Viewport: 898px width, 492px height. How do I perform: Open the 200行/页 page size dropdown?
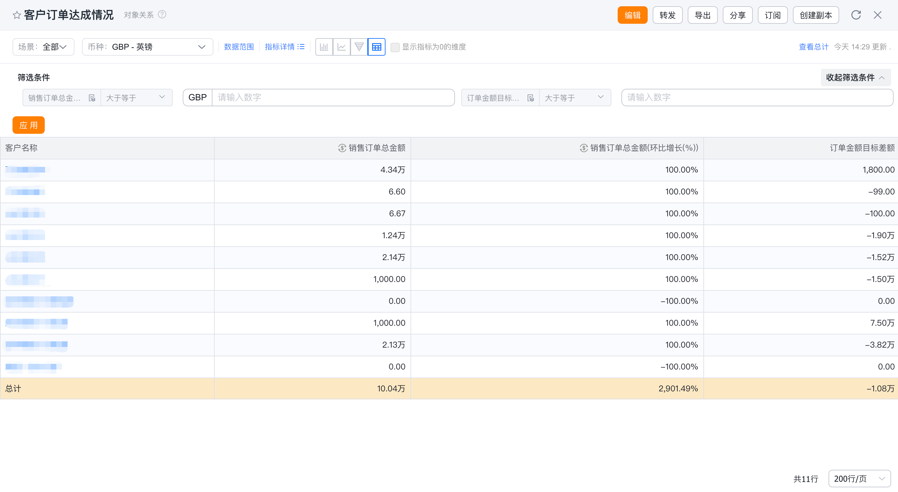click(859, 479)
